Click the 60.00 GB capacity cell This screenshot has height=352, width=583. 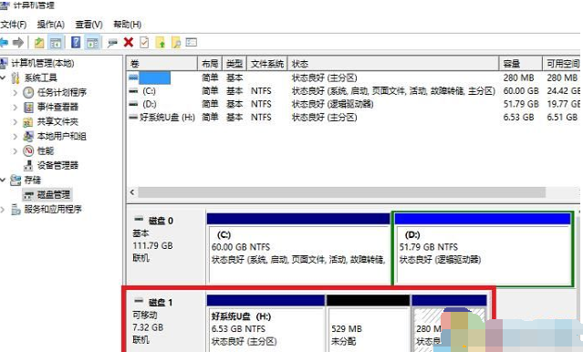pos(521,91)
